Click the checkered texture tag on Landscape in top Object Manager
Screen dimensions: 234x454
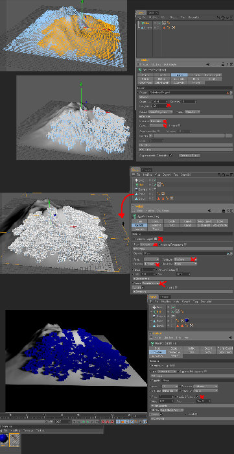coord(173,27)
